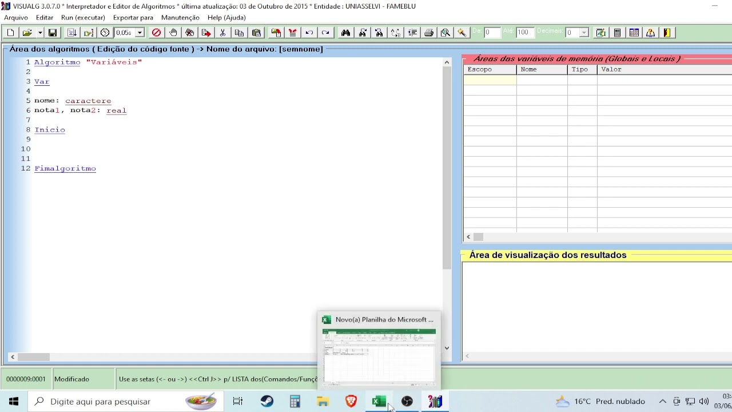
Task: Click the hand breakpoint toggle icon
Action: pyautogui.click(x=173, y=33)
